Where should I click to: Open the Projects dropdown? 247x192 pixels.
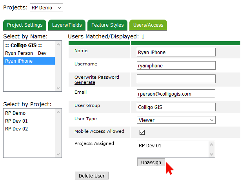[x=46, y=7]
